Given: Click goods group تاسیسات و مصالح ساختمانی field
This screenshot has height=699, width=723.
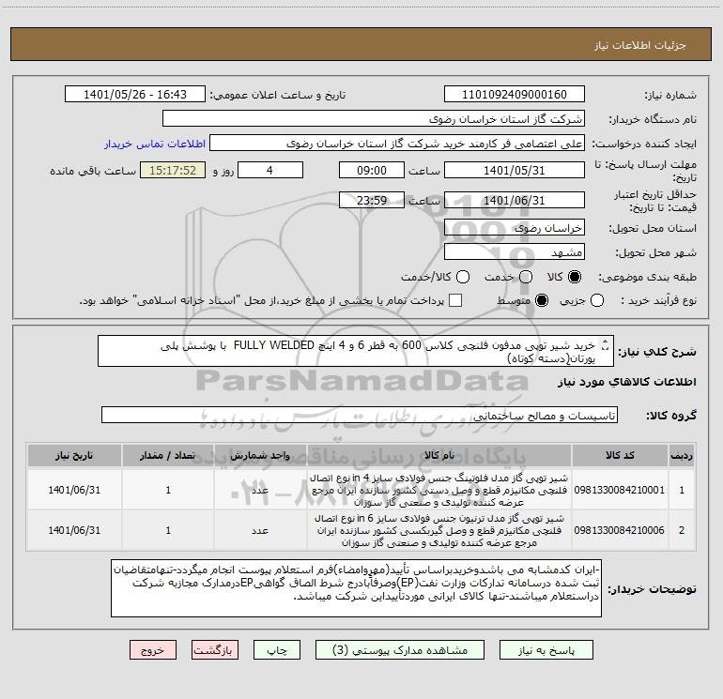Looking at the screenshot, I should (x=360, y=415).
